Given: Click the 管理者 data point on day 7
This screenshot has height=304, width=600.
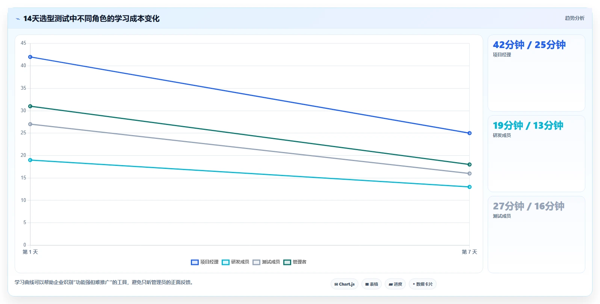Looking at the screenshot, I should tap(469, 164).
